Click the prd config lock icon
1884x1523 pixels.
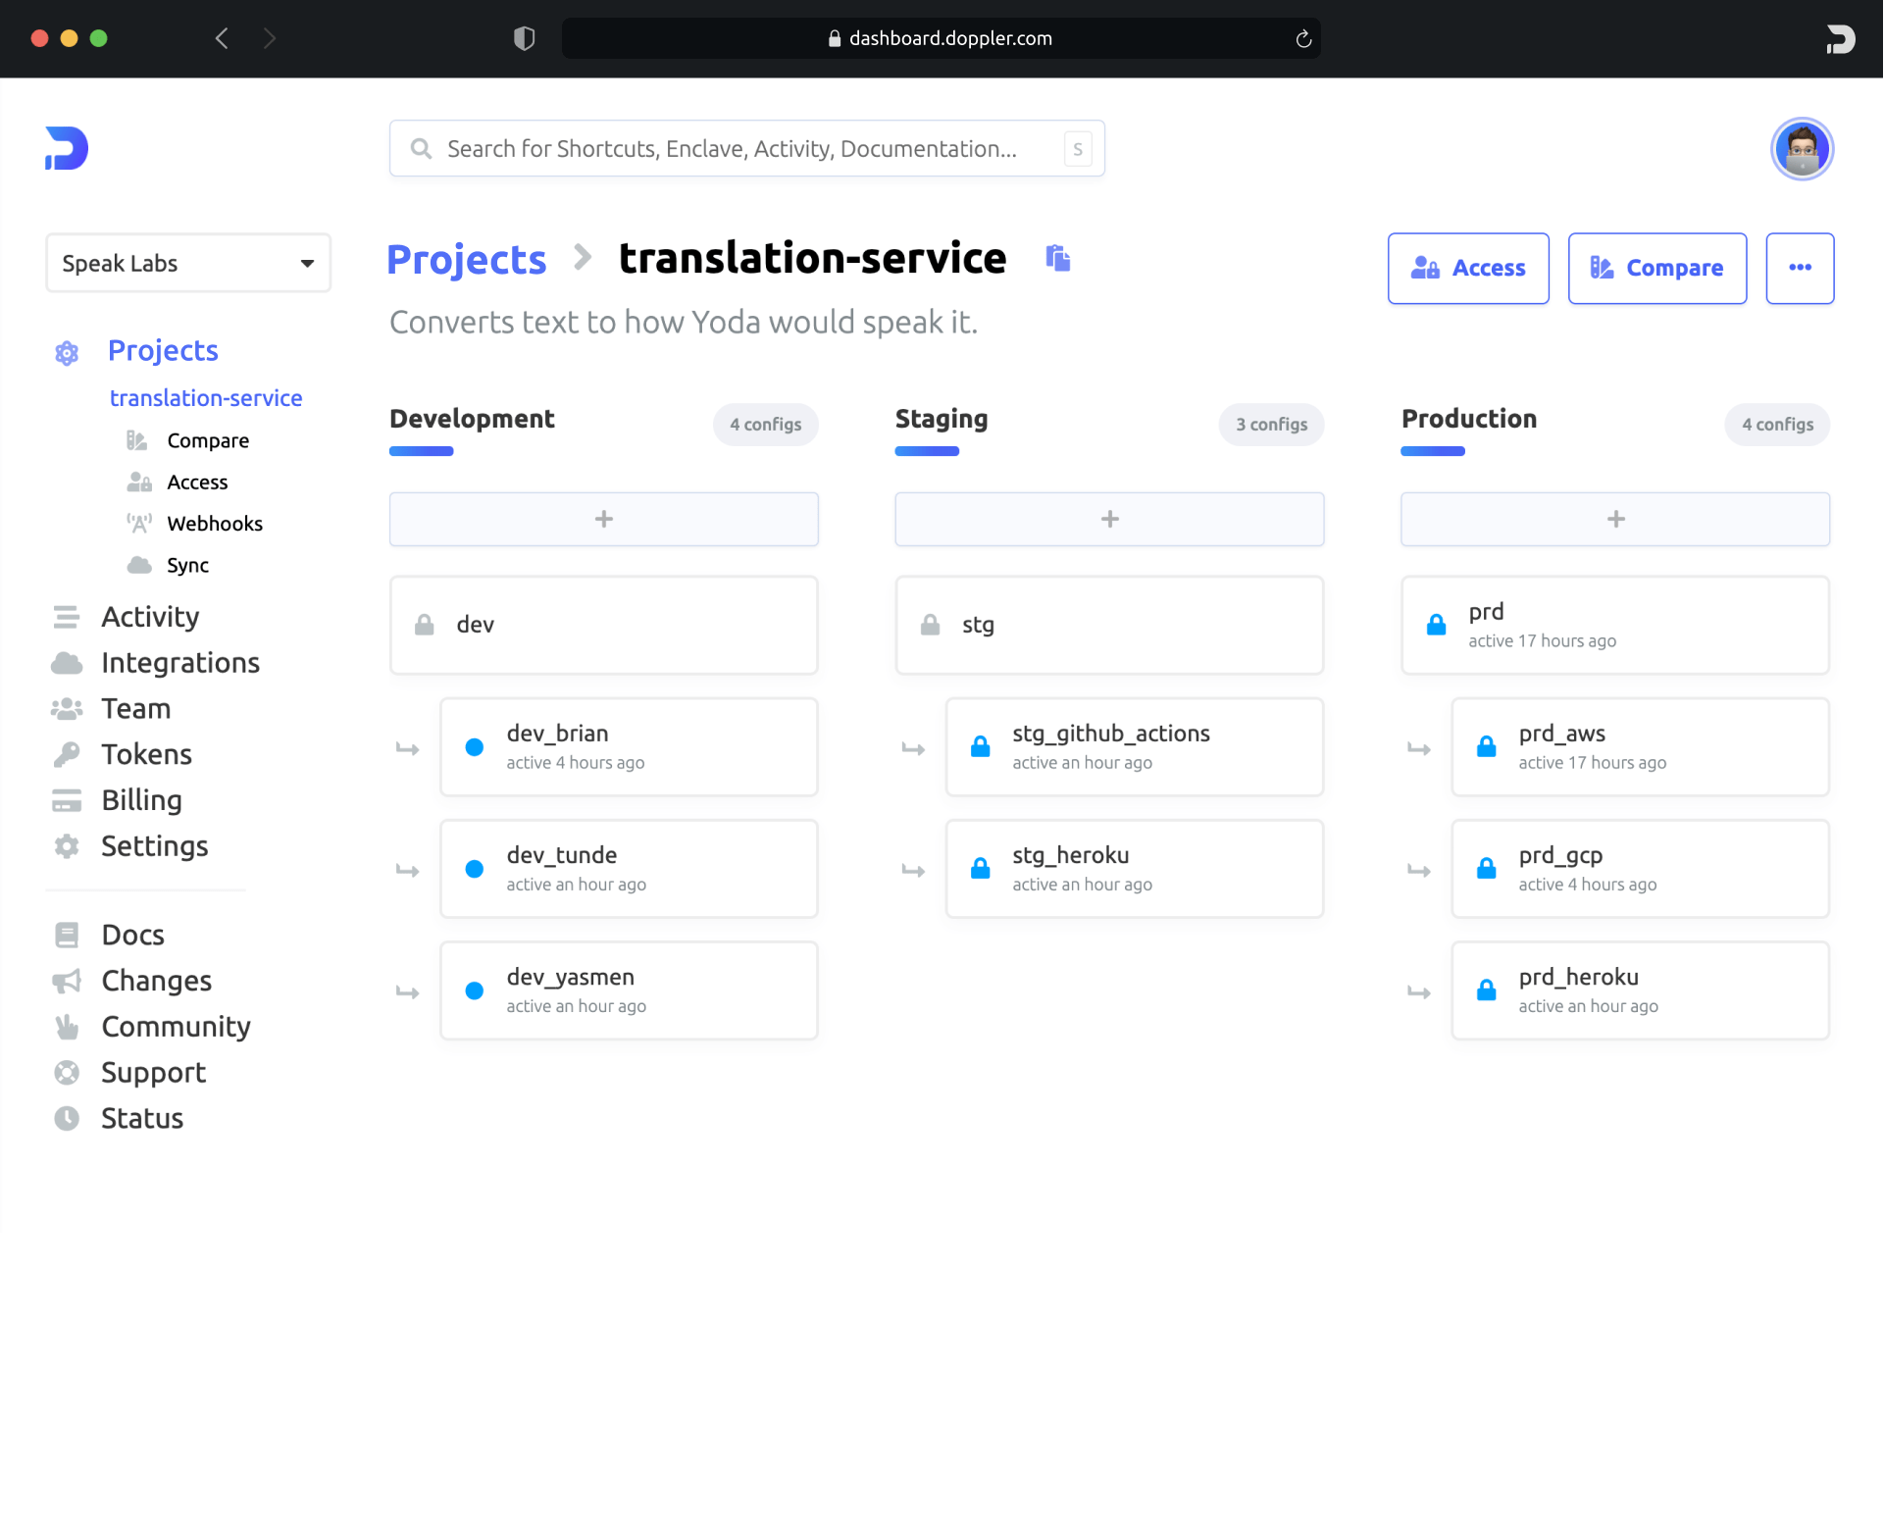pos(1436,625)
